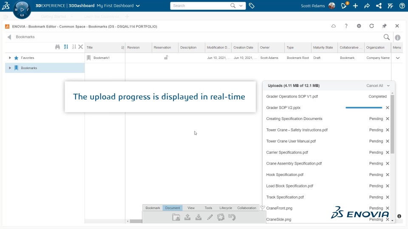Click Scott Adams profile avatar
408x229 pixels.
tap(332, 6)
